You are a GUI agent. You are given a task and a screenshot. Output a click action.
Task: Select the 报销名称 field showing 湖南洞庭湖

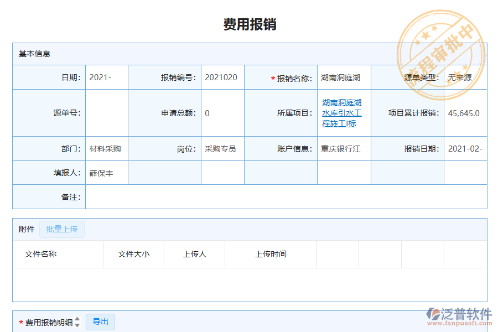pyautogui.click(x=343, y=77)
